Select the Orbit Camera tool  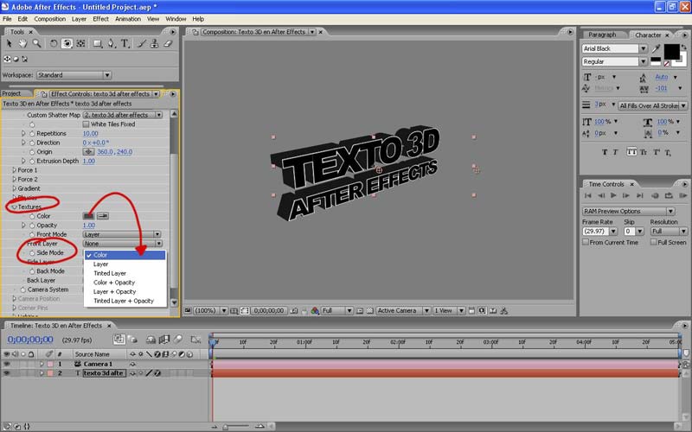pos(67,43)
